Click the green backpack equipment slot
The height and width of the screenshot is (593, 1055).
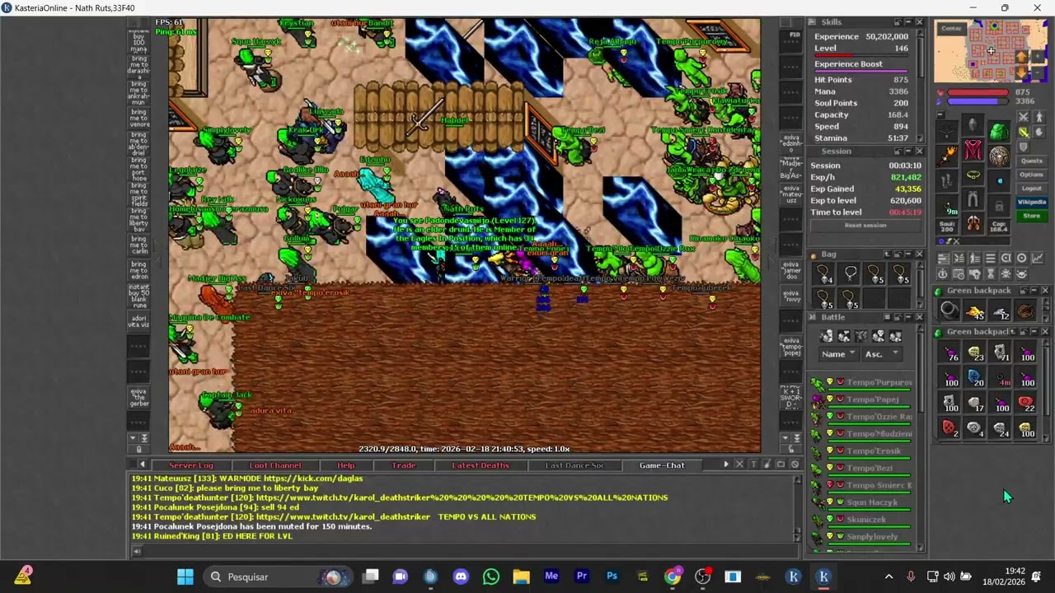click(x=1000, y=132)
